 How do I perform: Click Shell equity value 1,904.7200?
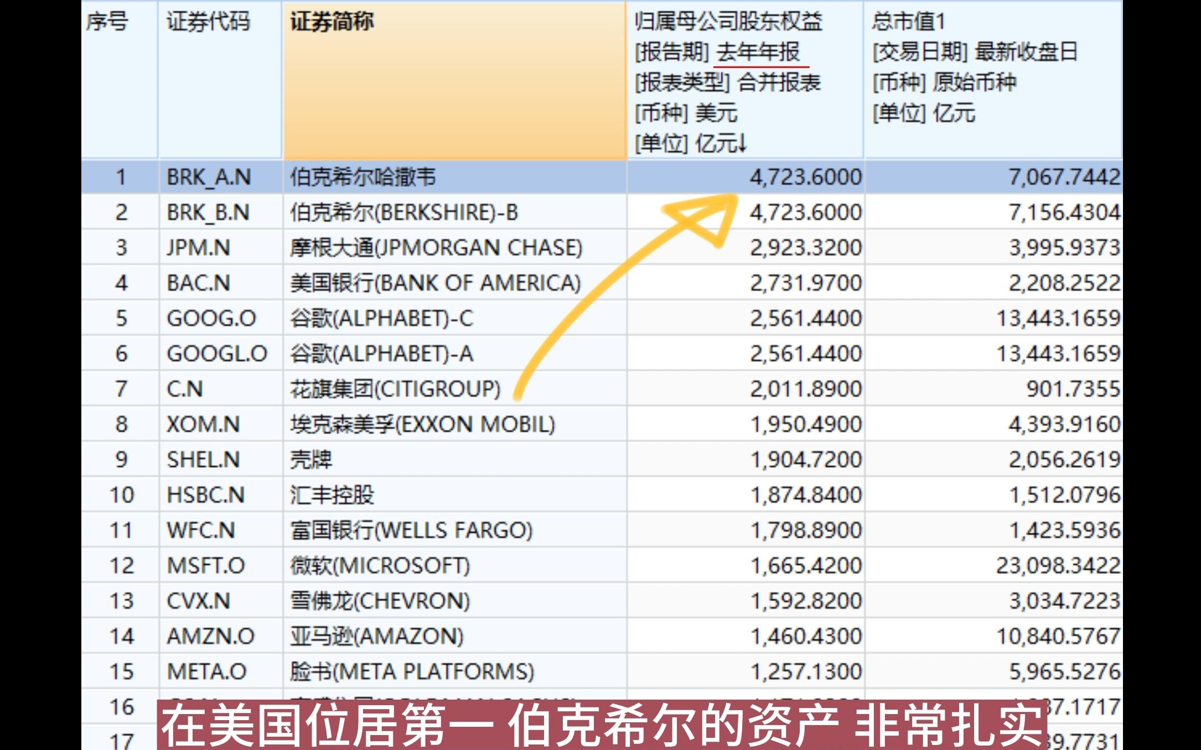(x=806, y=460)
